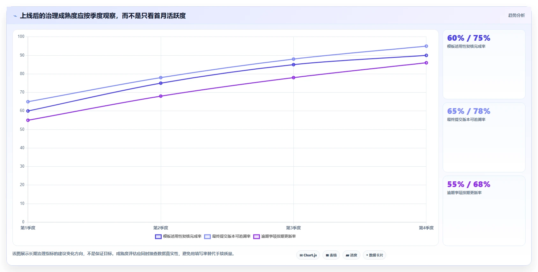Click the 第4季度 point at value 95
Image resolution: width=538 pixels, height=272 pixels.
click(x=426, y=46)
